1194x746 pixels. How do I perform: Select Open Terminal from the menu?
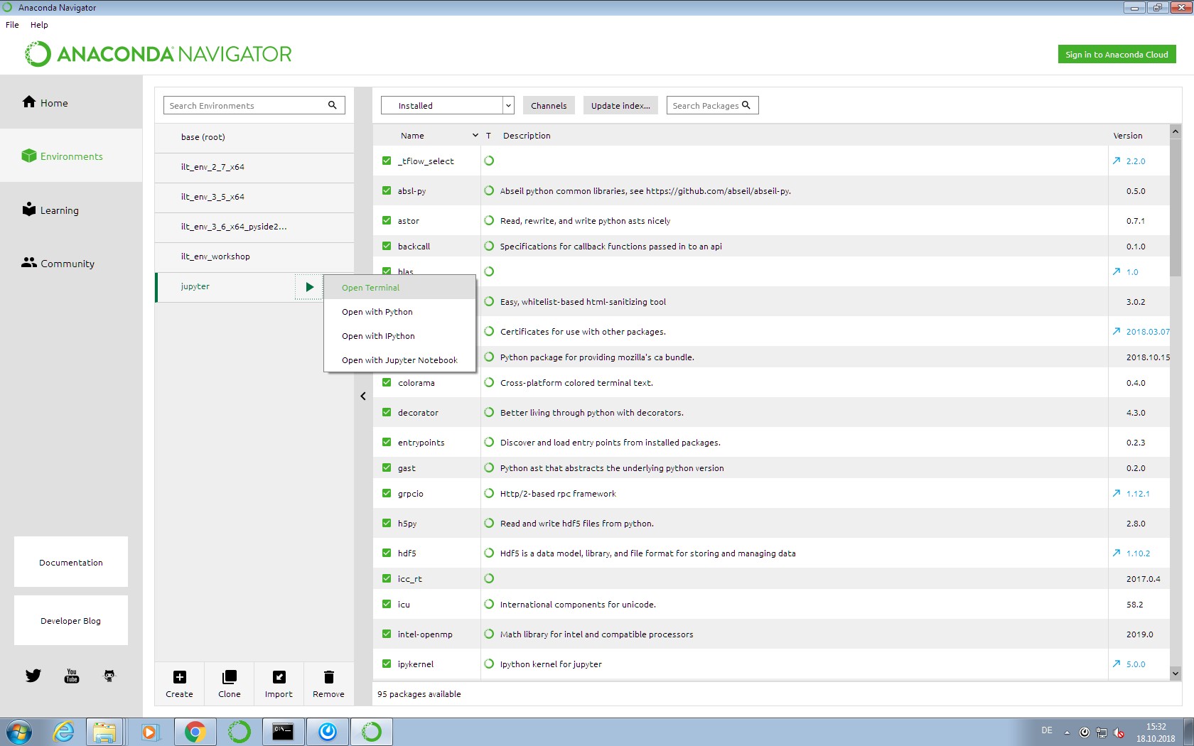pyautogui.click(x=399, y=288)
